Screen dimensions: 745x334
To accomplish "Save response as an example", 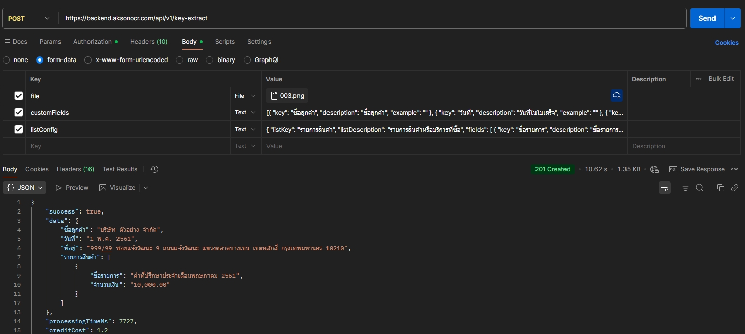I will pyautogui.click(x=697, y=169).
